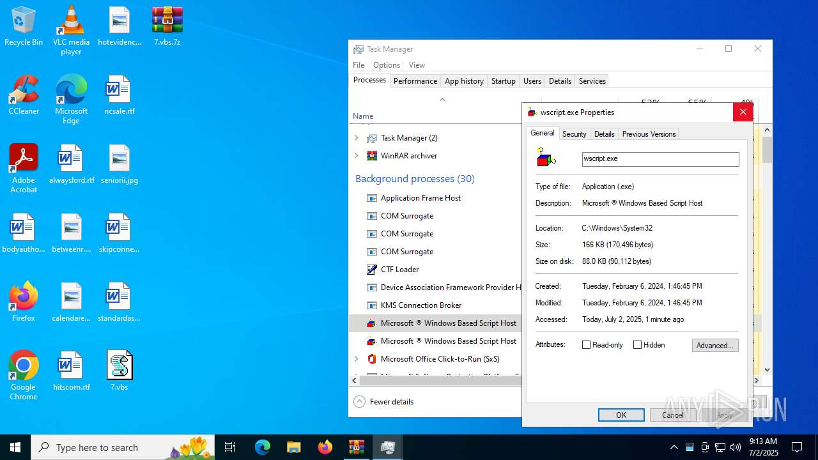Open Advanced attributes dialog
Viewport: 818px width, 460px height.
pos(715,346)
